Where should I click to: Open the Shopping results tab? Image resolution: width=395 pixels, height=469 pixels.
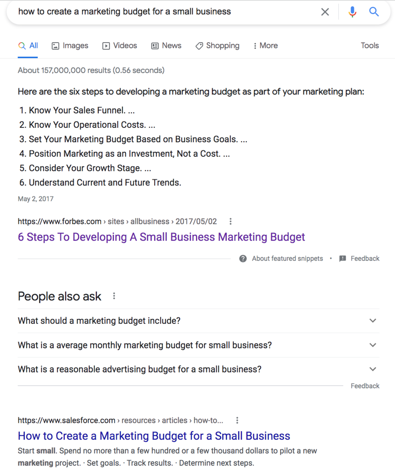[x=217, y=46]
